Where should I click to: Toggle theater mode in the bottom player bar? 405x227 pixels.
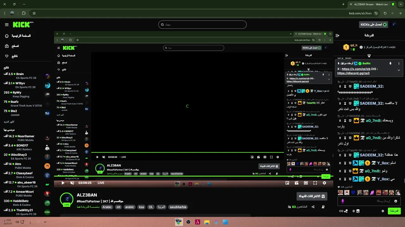(306, 183)
